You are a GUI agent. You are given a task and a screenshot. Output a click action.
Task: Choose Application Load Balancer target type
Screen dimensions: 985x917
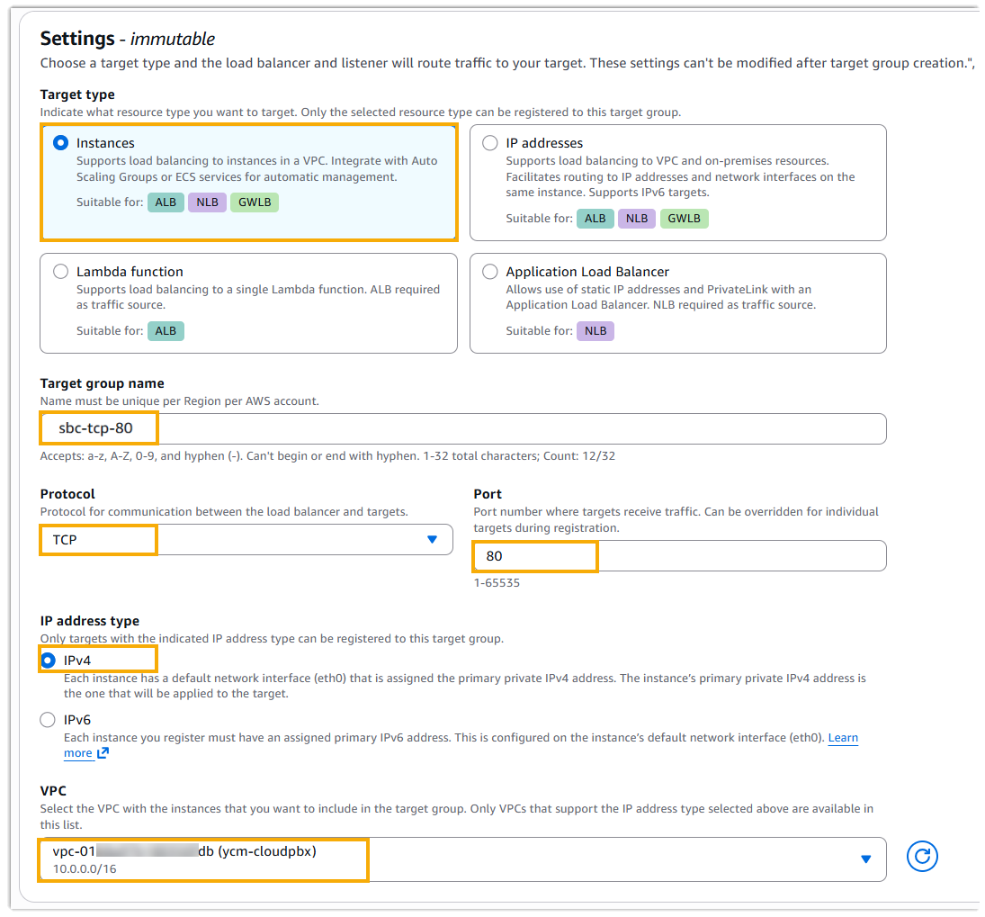(490, 272)
